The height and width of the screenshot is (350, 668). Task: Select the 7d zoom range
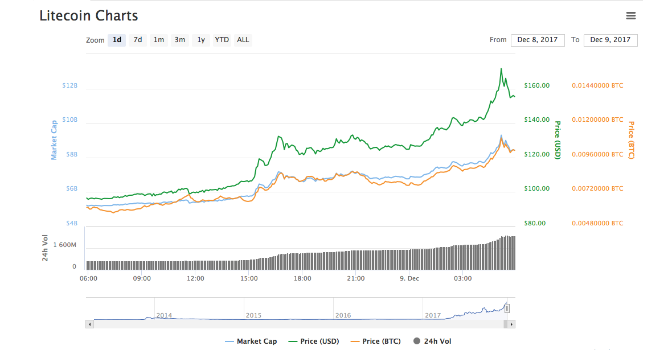point(138,40)
